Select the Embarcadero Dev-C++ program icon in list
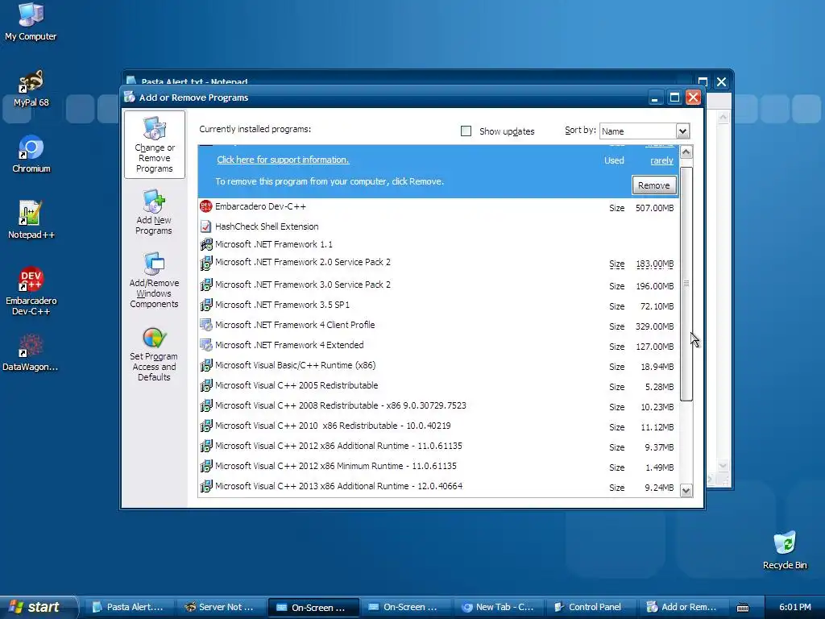The image size is (825, 619). click(x=205, y=206)
